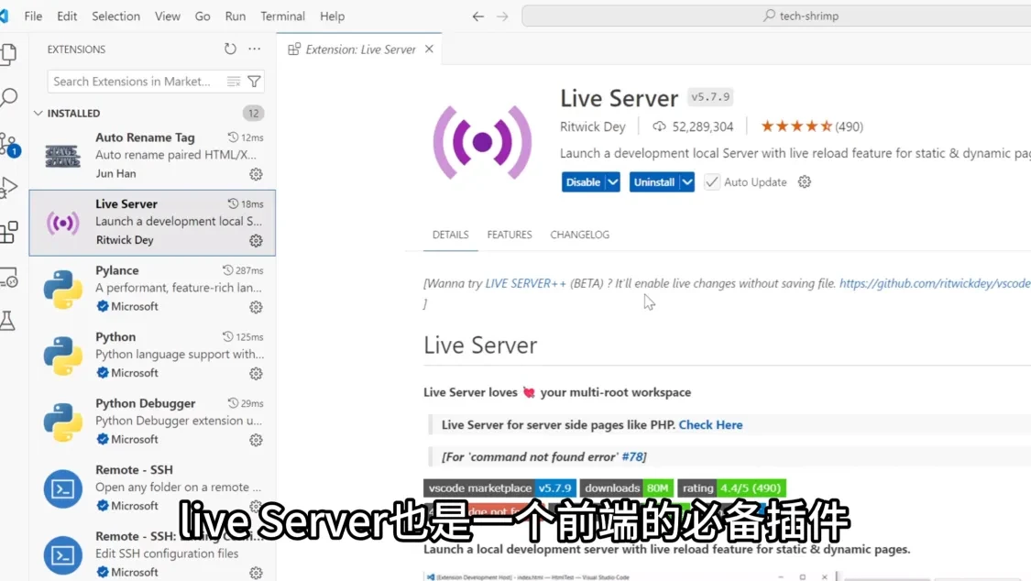Screen dimensions: 1031x581
Task: Open the Testing flask icon
Action: [x=7, y=321]
